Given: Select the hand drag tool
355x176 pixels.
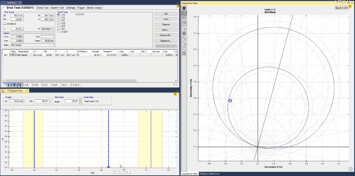Looking at the screenshot, I should (184, 48).
